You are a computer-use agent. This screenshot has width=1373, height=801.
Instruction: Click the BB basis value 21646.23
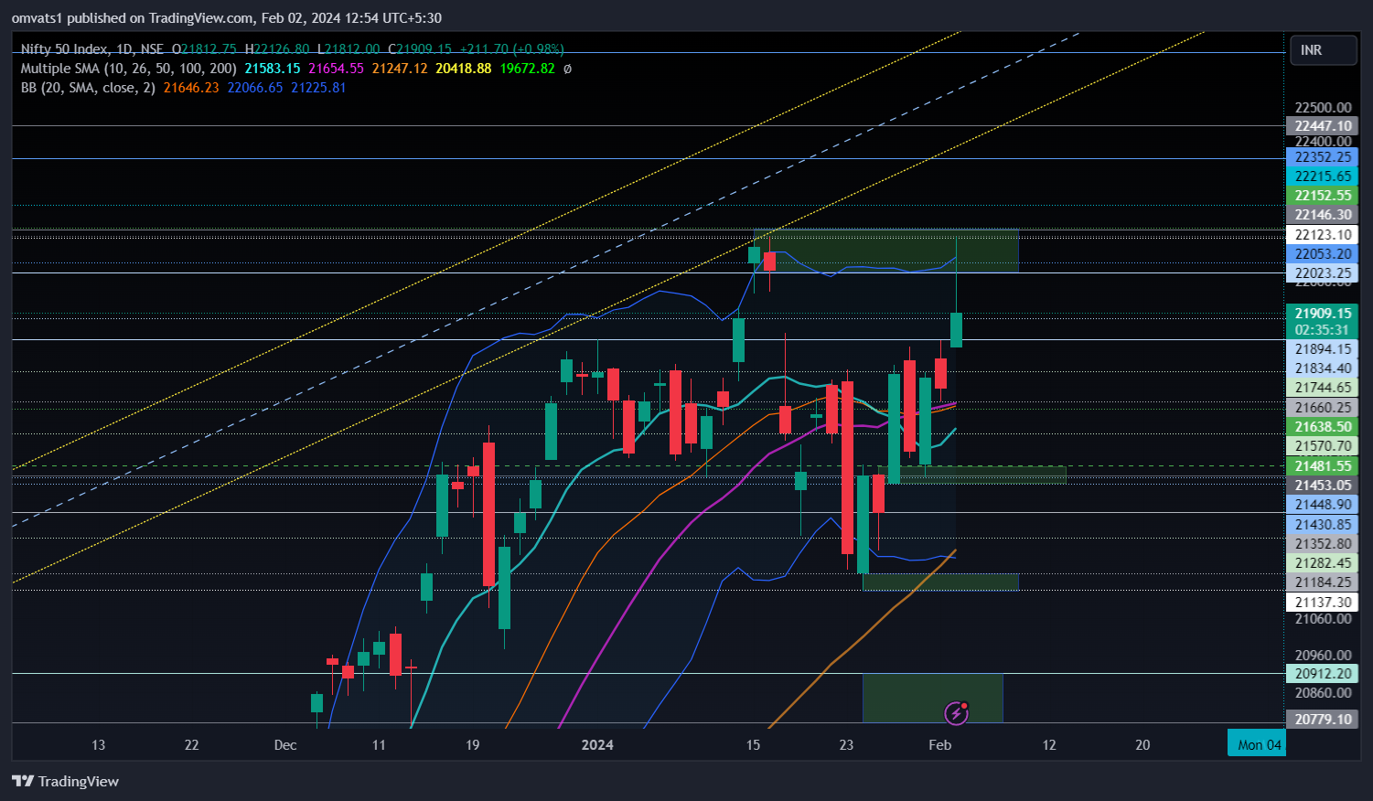point(191,88)
